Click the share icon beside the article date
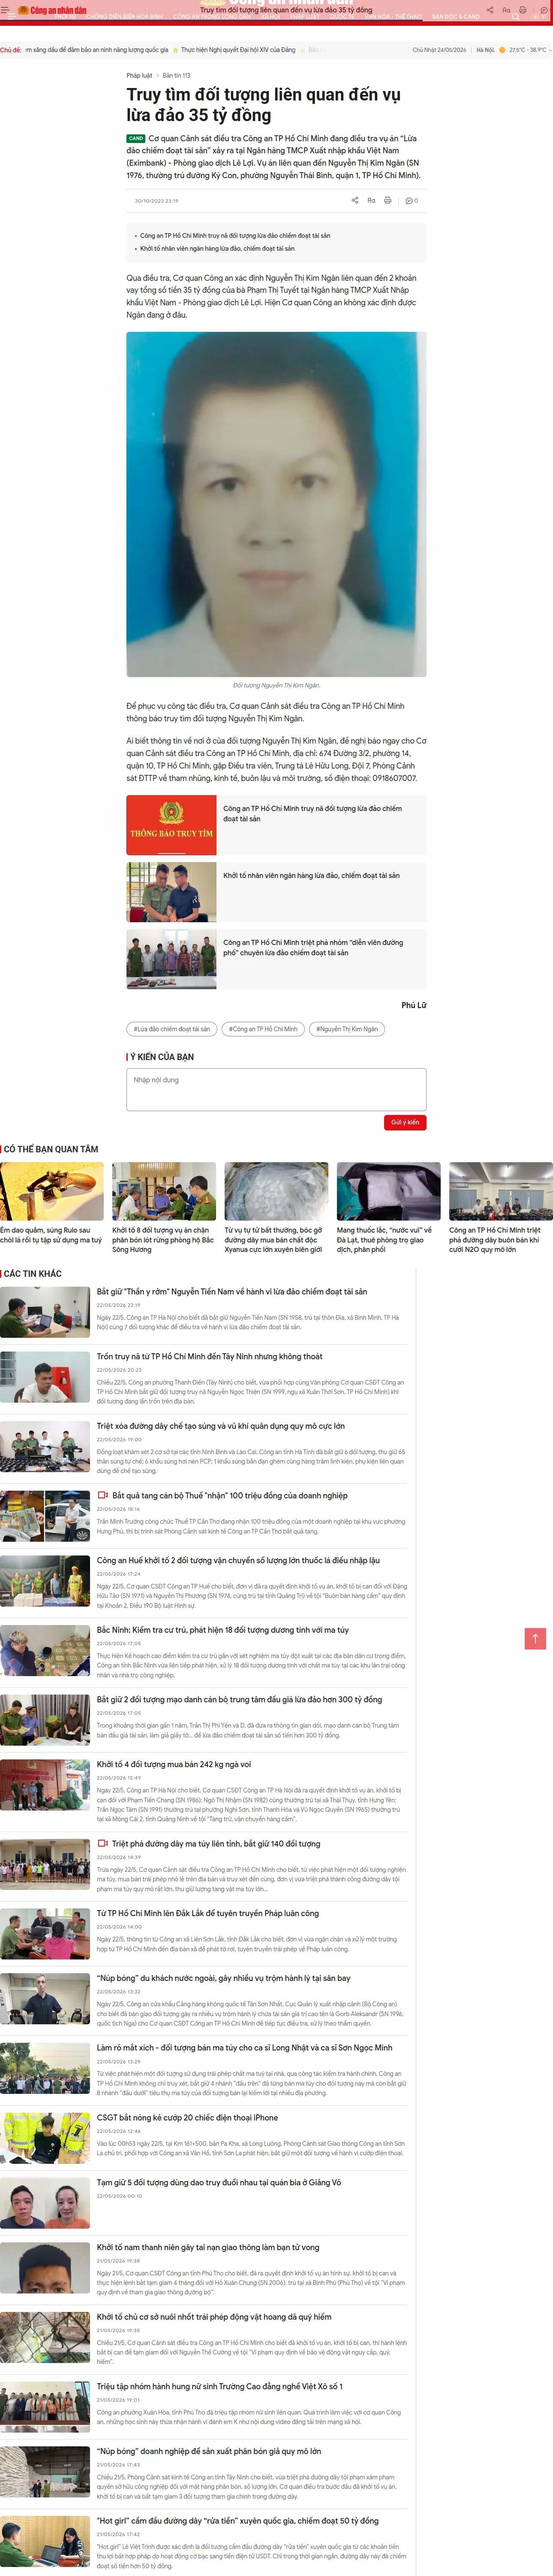Screen dimensions: 553x2576 point(355,200)
